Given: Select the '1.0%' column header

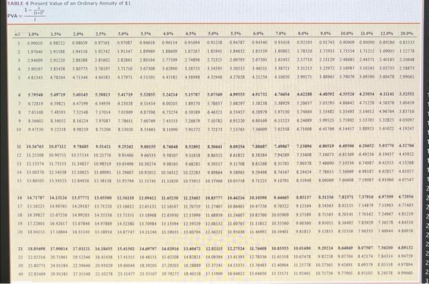Looking at the screenshot, I should point(33,34).
